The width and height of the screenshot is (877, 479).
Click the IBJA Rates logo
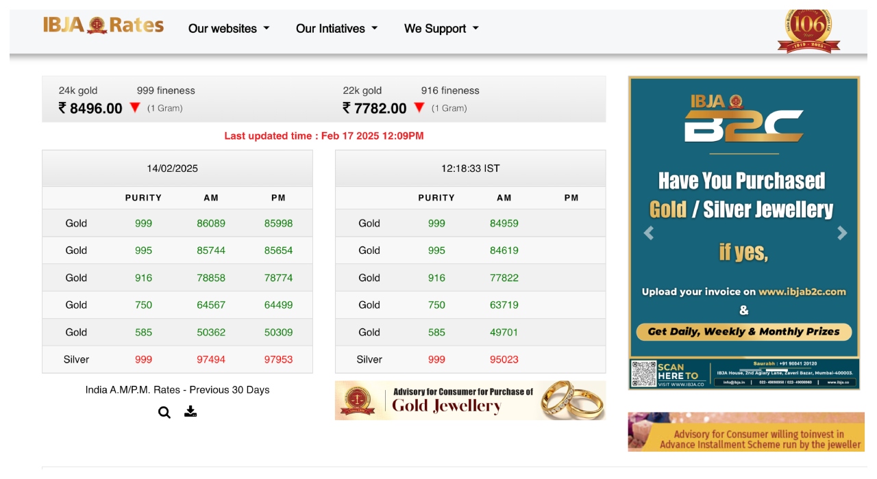coord(103,26)
